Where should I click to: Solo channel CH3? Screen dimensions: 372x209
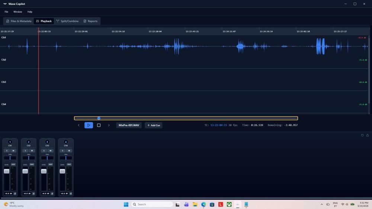click(x=44, y=151)
